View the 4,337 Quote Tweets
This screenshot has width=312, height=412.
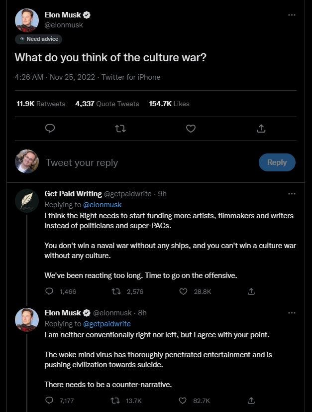click(107, 104)
